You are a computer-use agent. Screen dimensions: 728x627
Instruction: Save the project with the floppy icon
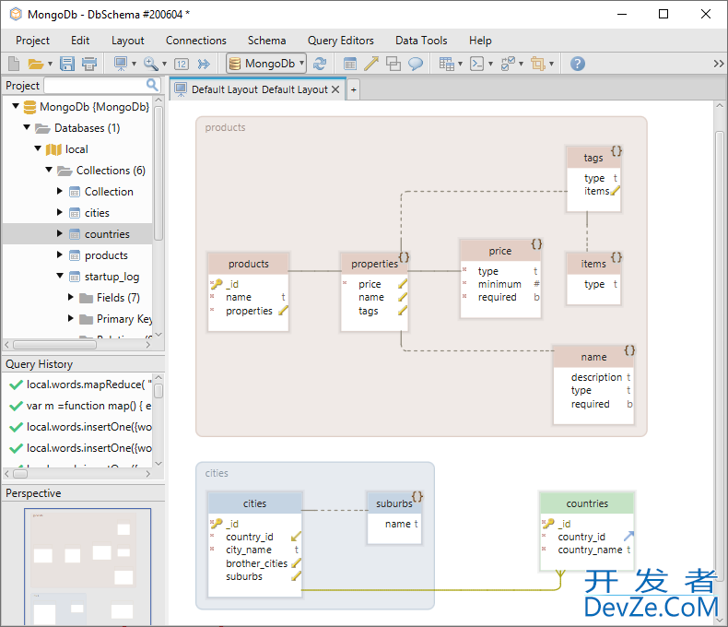(x=67, y=64)
